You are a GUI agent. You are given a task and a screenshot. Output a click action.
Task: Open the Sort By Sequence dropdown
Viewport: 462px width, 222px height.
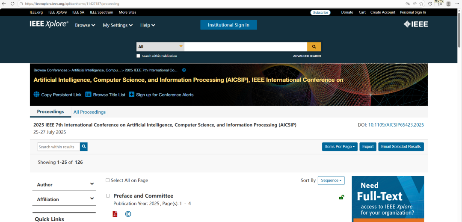click(x=331, y=181)
